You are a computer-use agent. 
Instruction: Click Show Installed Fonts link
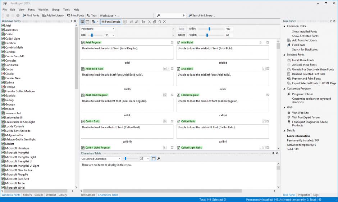click(x=305, y=32)
